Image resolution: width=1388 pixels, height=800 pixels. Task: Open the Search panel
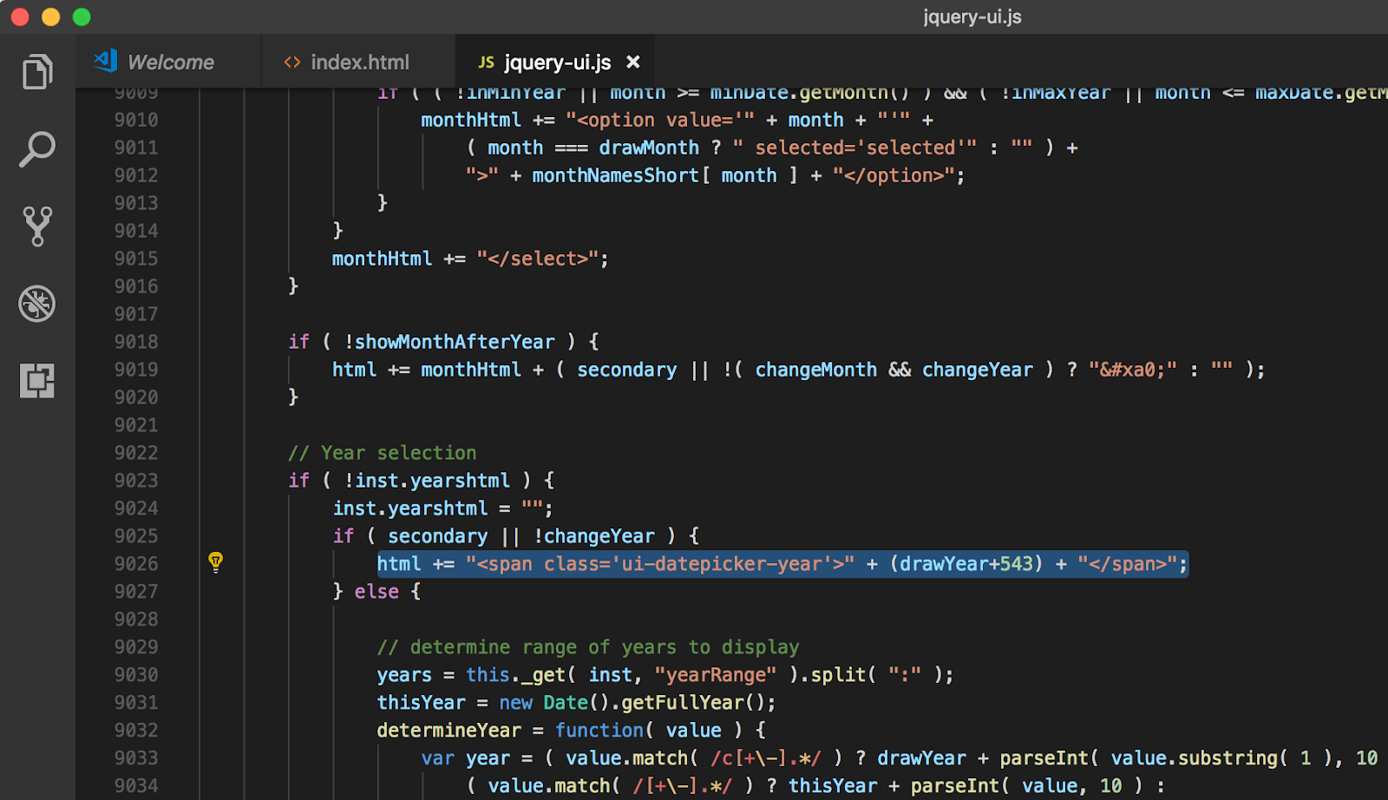pyautogui.click(x=36, y=148)
